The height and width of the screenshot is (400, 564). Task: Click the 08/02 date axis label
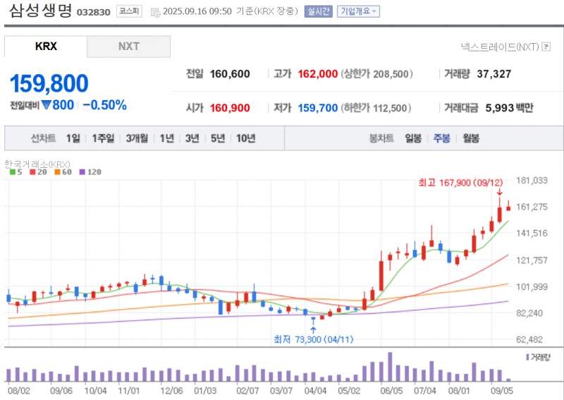point(19,391)
